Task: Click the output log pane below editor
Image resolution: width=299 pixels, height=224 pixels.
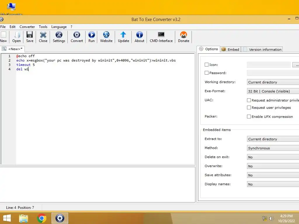Action: (x=98, y=185)
